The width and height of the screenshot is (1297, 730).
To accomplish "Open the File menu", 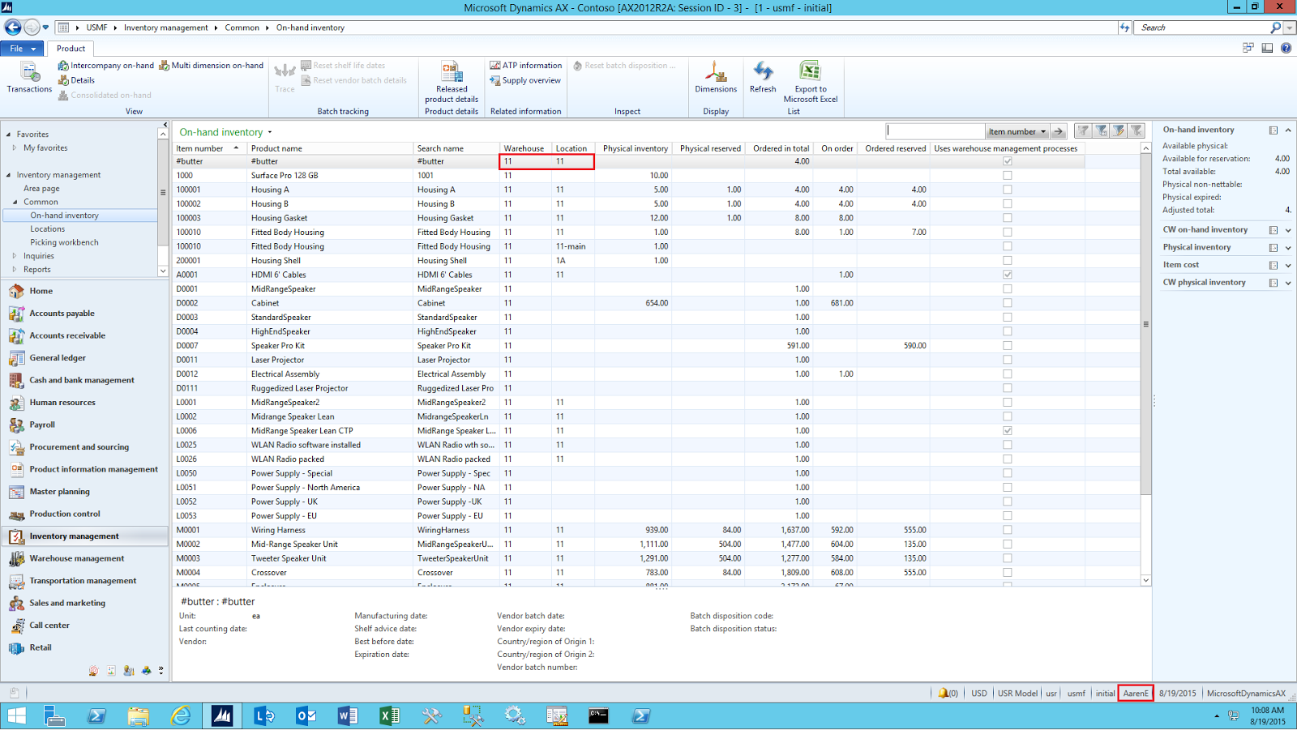I will point(22,49).
